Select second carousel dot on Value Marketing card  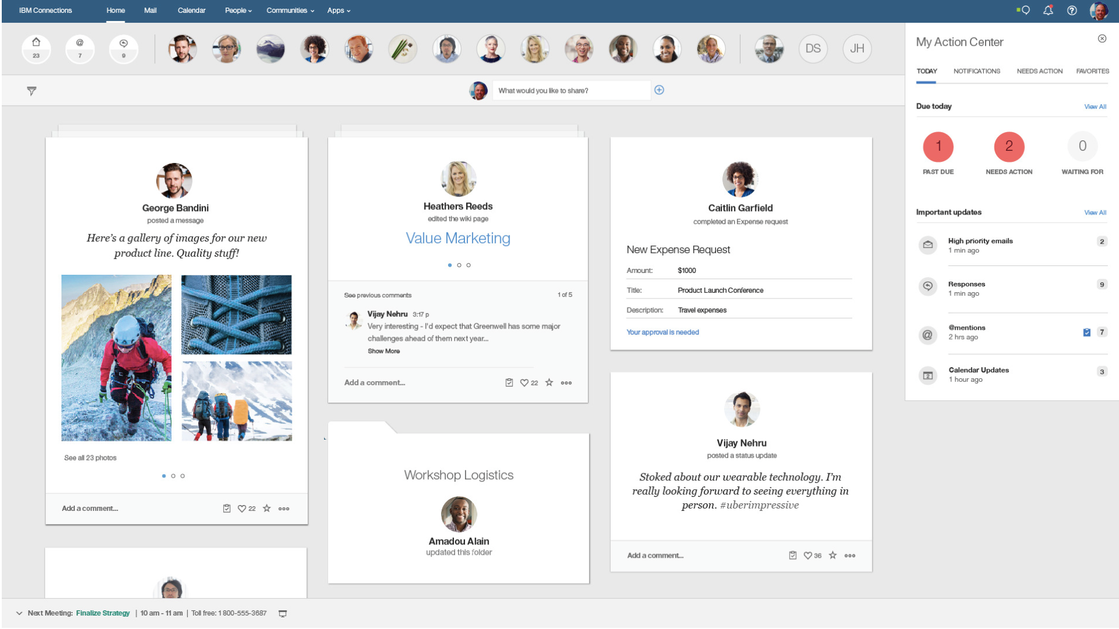[x=459, y=265]
